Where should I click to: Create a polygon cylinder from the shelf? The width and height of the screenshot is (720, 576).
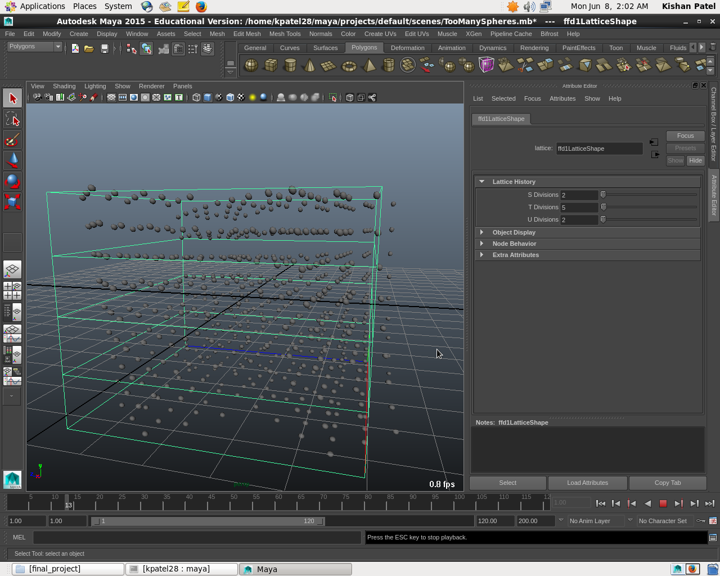290,65
